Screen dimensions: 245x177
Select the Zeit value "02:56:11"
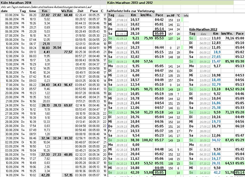(x=80, y=138)
